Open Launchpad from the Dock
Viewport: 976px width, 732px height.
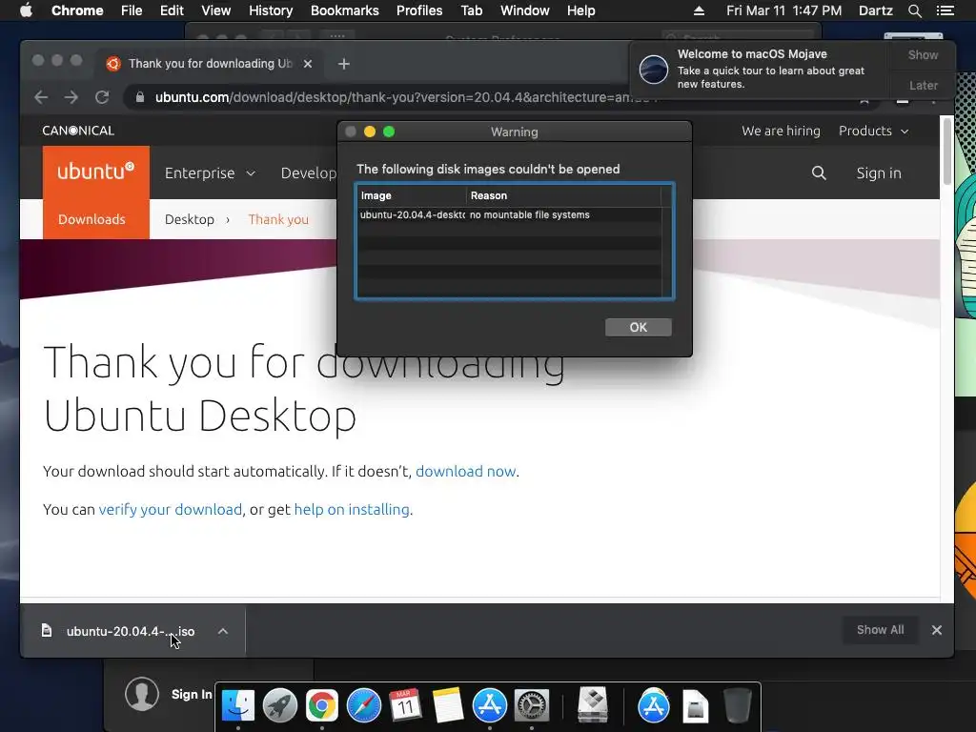(x=280, y=705)
